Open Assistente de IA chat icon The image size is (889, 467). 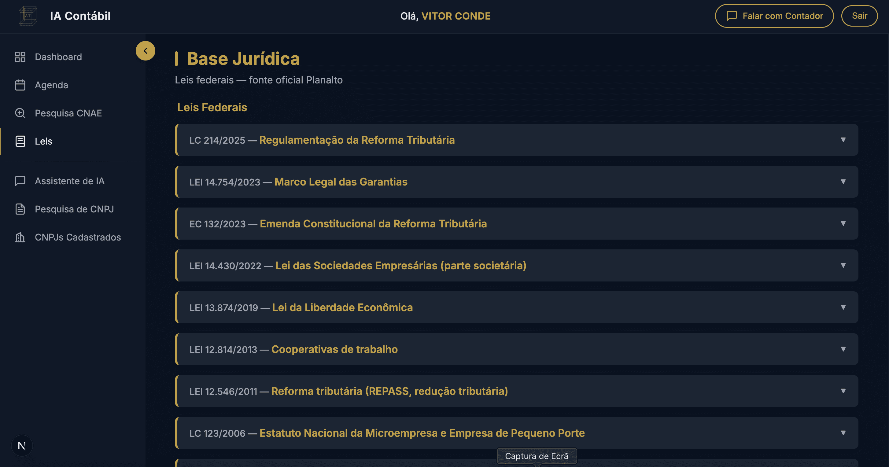(x=20, y=181)
